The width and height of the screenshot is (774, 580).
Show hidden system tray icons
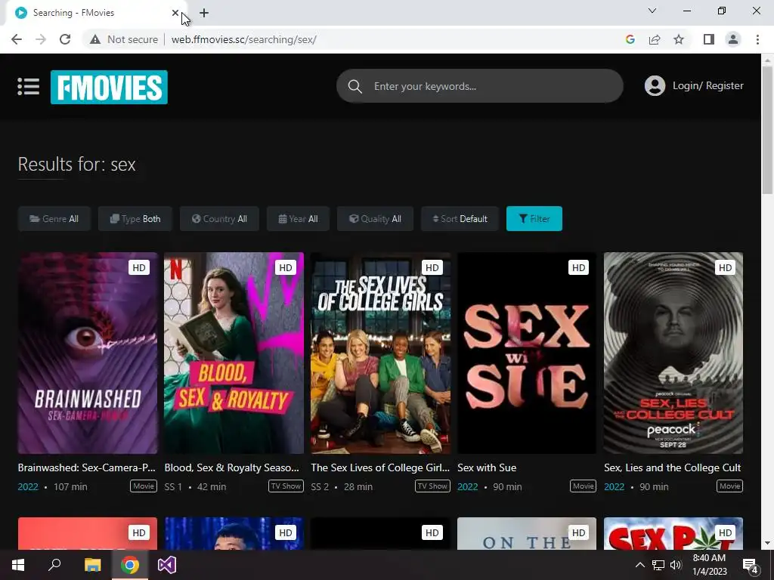coord(639,565)
